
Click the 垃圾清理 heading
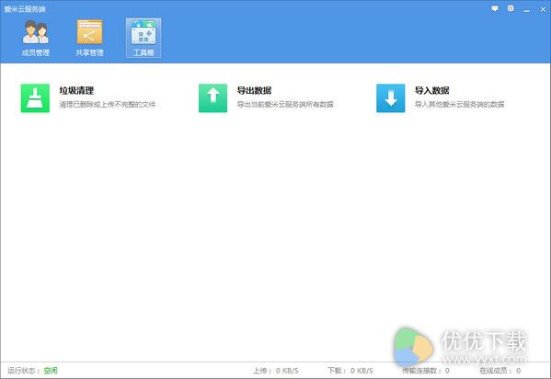coord(76,90)
